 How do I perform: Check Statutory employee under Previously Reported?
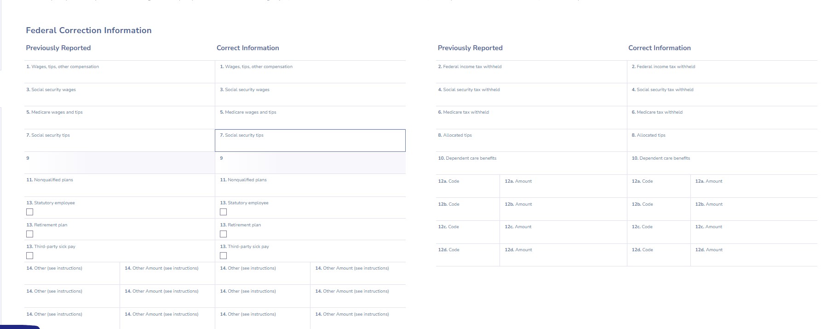coord(30,212)
